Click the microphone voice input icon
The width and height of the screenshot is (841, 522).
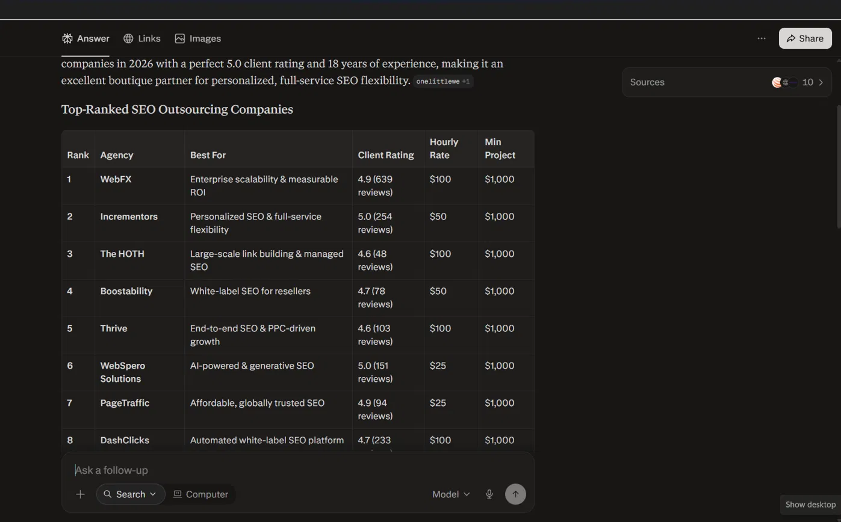point(489,494)
